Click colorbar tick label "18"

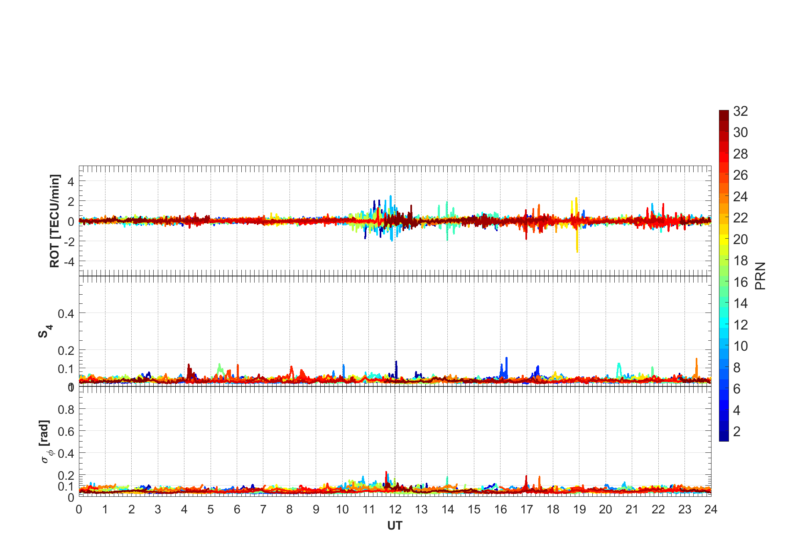[x=741, y=261]
